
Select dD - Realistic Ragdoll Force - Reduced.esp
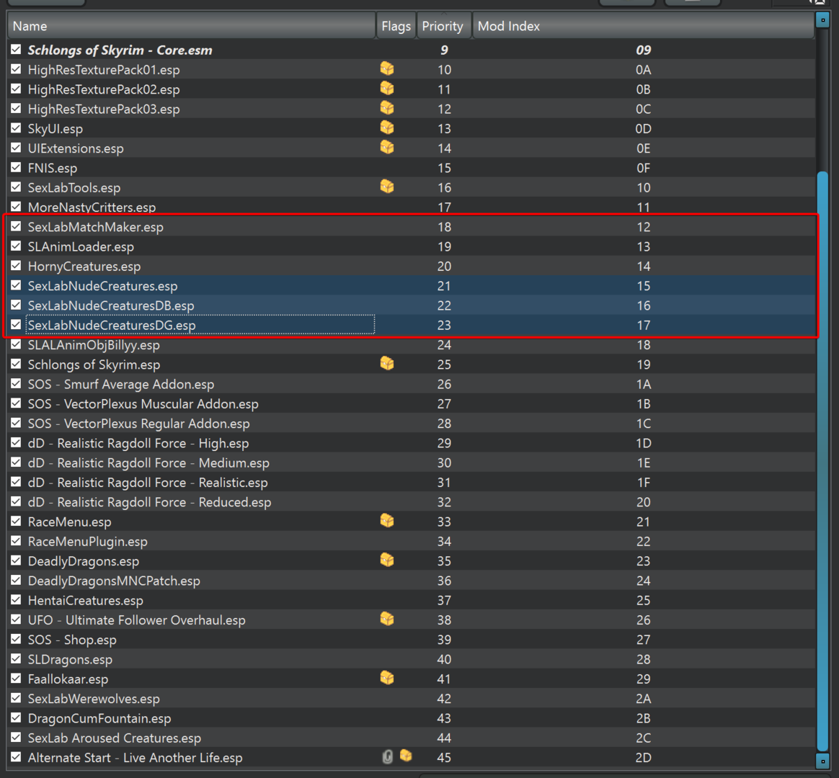[x=411, y=502]
